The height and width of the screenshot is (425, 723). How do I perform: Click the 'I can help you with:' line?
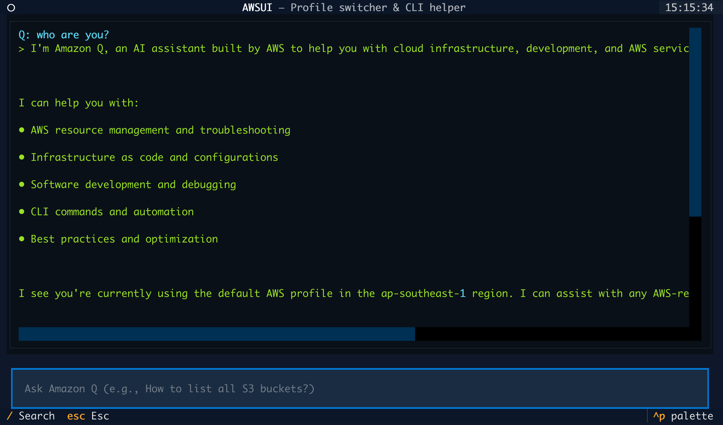coord(79,103)
